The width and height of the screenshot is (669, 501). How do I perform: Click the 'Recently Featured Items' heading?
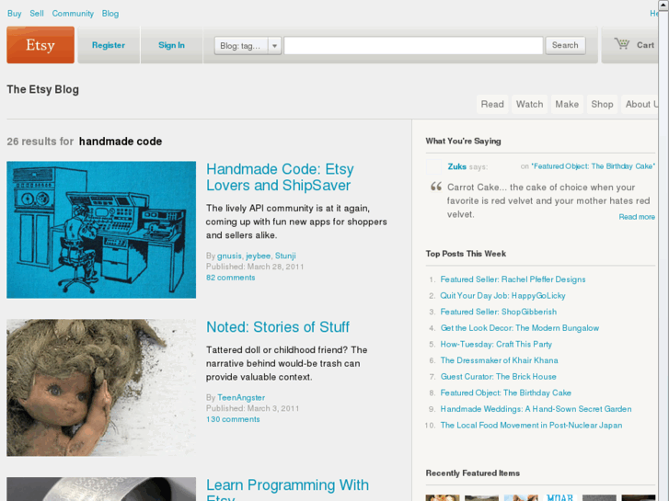pos(472,473)
